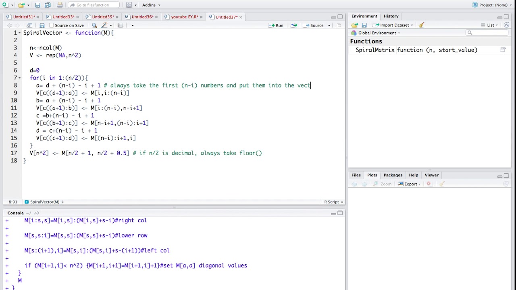The image size is (516, 290).
Task: Refresh the Environment pane
Action: click(x=507, y=25)
